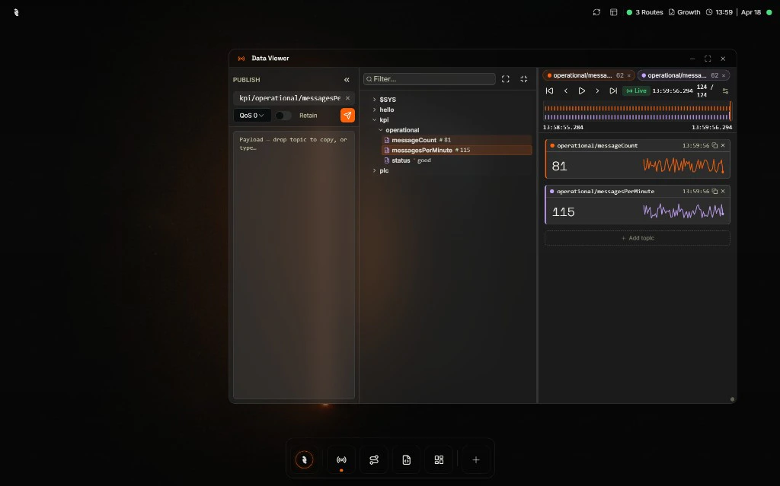The image size is (780, 486).
Task: Remove the operational/messagesPerMinute card
Action: click(x=723, y=192)
